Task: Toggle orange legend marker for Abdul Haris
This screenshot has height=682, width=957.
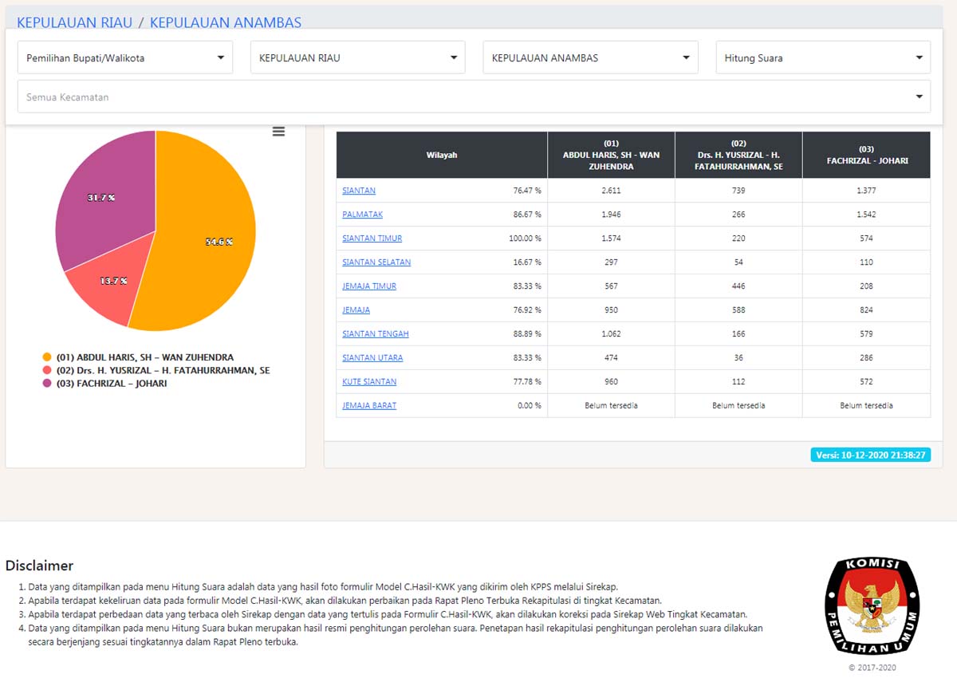Action: [x=47, y=357]
